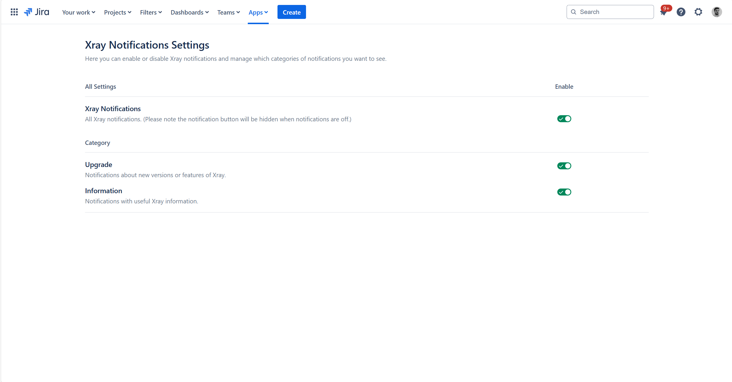Toggle off Xray Notifications switch
This screenshot has height=382, width=732.
coord(564,119)
